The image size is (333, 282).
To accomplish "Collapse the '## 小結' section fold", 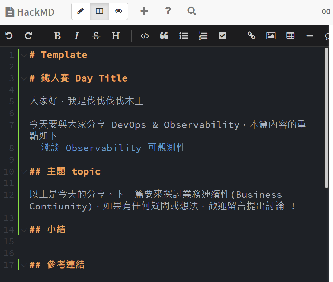I will point(23,230).
